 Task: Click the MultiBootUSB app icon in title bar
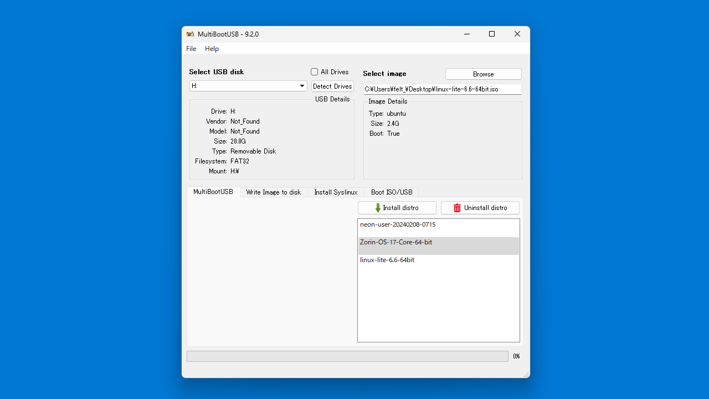click(190, 34)
